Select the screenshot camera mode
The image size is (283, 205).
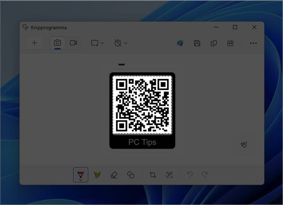tap(57, 43)
